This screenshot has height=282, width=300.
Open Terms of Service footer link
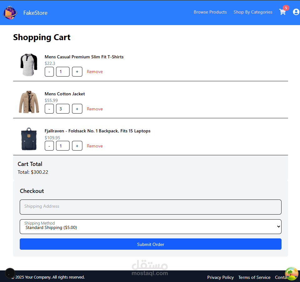(254, 277)
